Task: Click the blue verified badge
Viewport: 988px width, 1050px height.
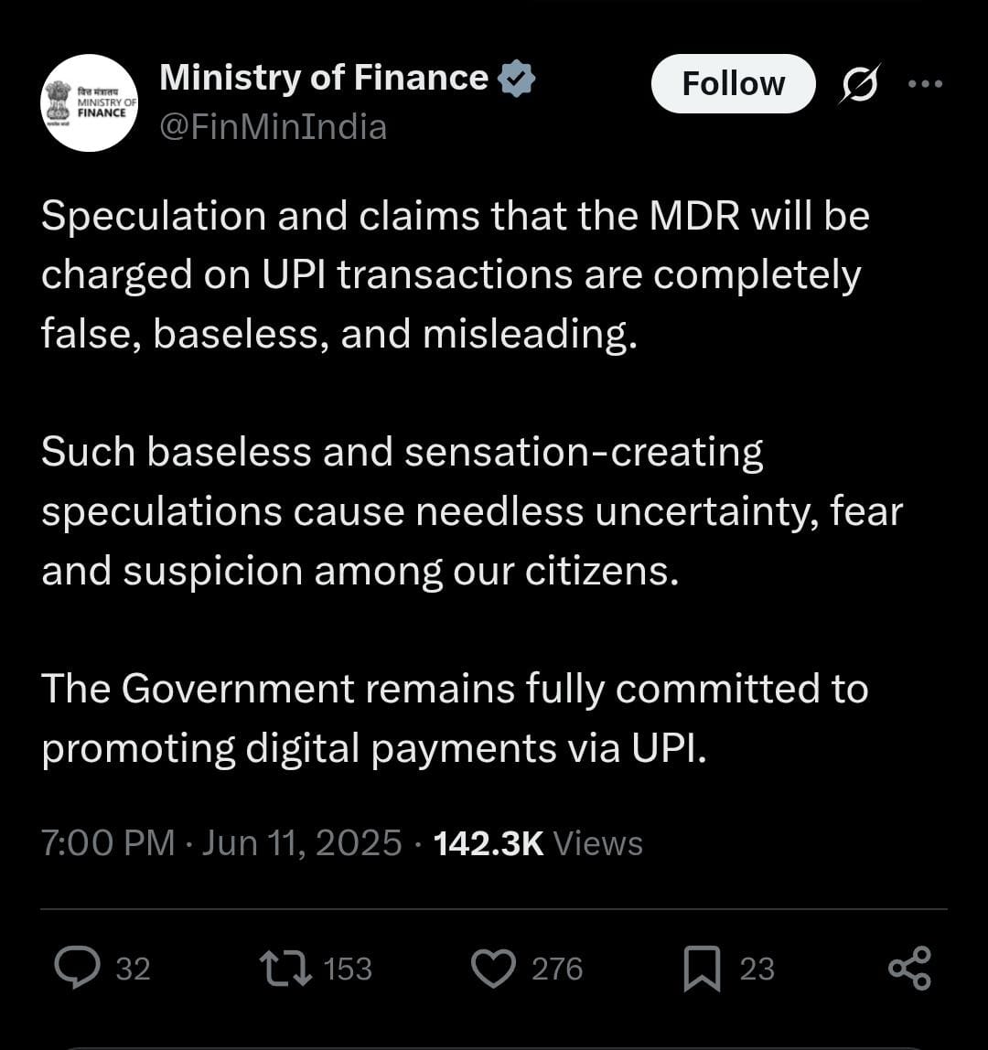Action: [x=517, y=79]
